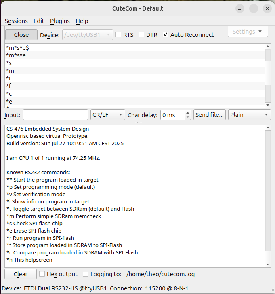The height and width of the screenshot is (294, 275).
Task: Enable Logging to file checkbox
Action: tap(86, 274)
